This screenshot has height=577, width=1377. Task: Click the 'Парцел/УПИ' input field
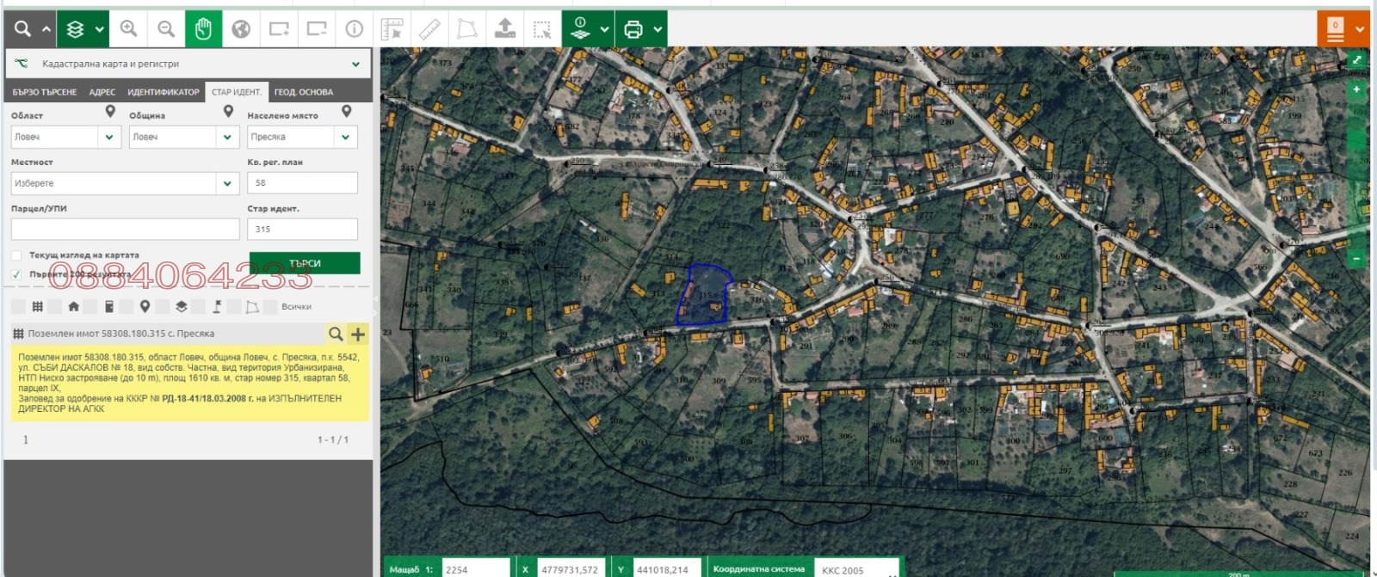click(x=125, y=229)
